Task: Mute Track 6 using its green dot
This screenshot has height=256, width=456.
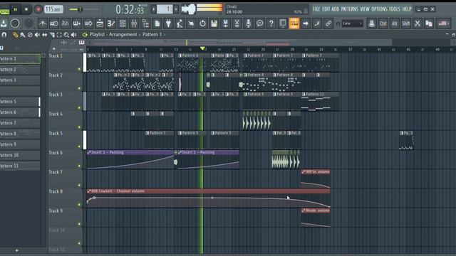Action: (x=79, y=166)
